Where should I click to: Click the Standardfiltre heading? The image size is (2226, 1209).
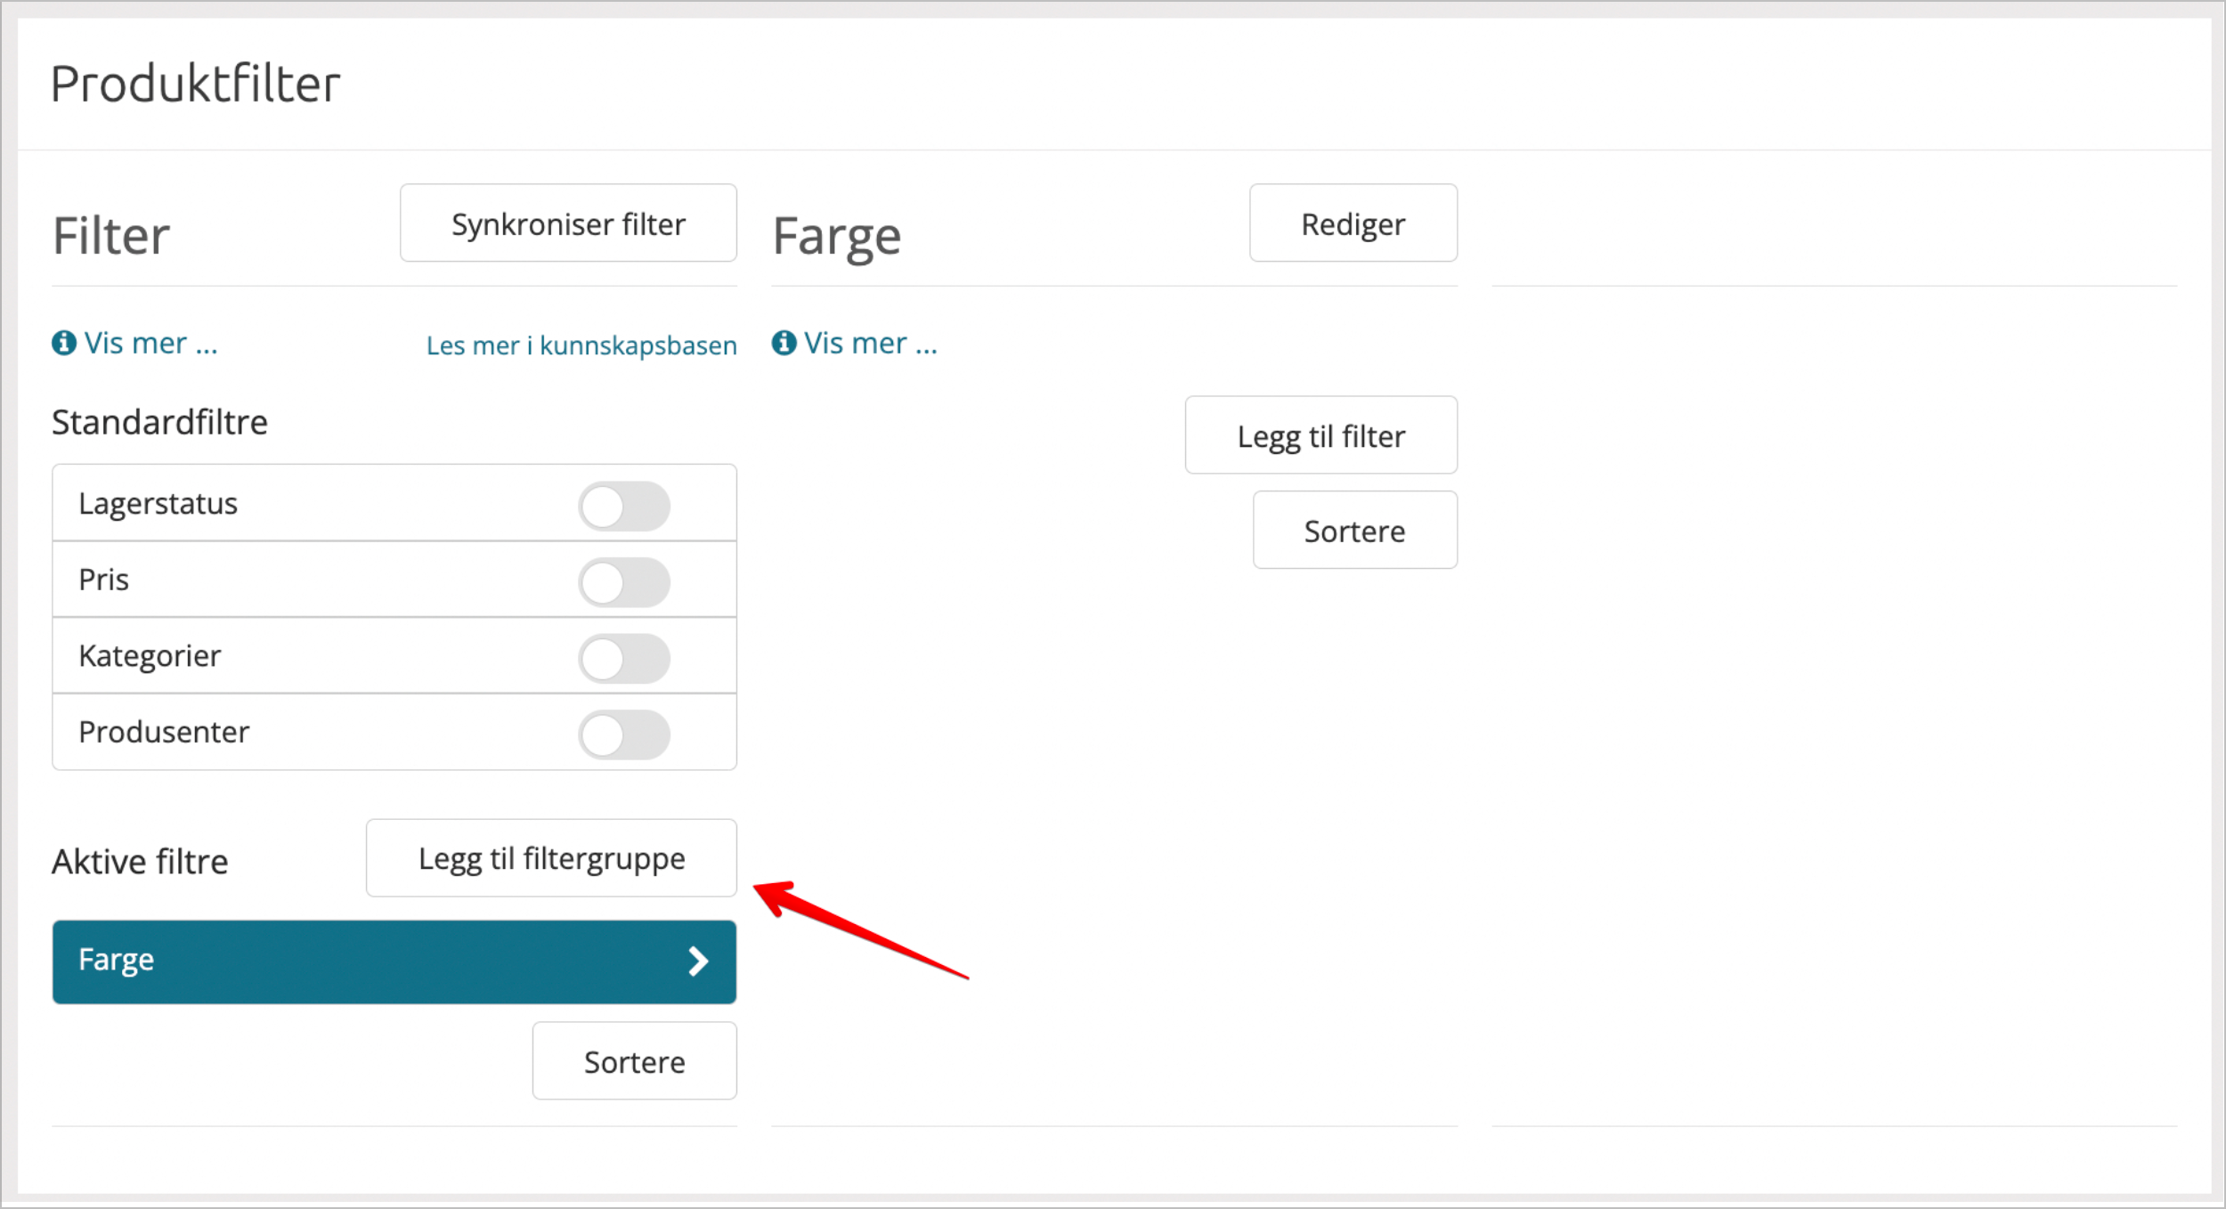pos(159,422)
